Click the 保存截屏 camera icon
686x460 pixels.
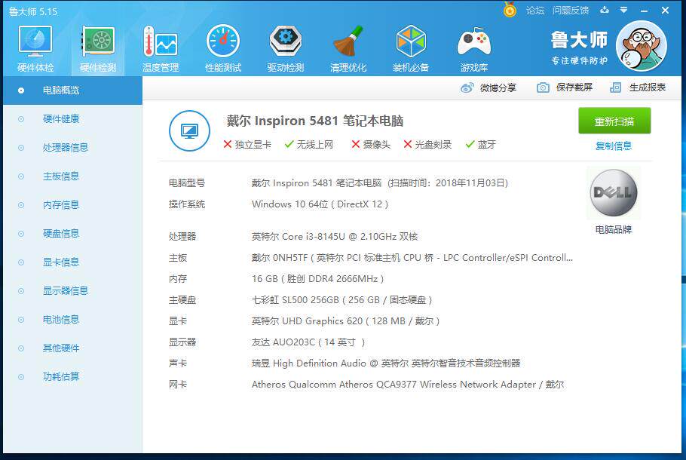point(543,87)
